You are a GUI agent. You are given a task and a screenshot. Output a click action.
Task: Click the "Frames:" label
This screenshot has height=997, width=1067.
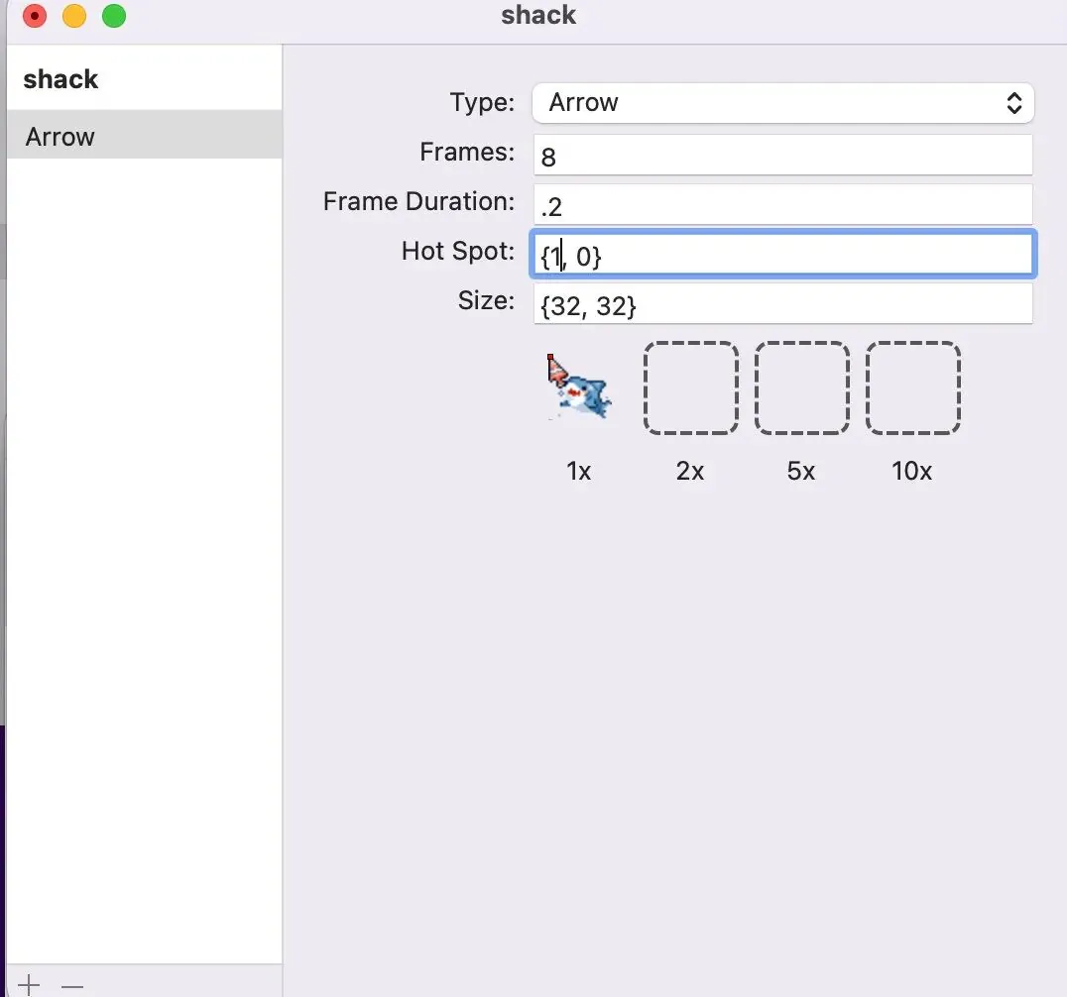[467, 152]
